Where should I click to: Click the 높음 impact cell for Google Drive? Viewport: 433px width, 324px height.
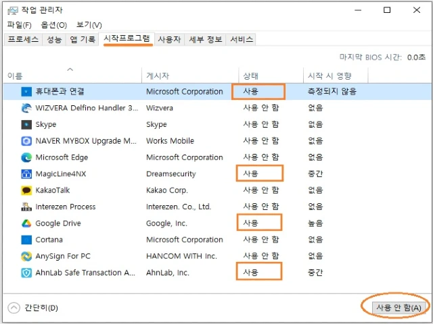point(315,223)
